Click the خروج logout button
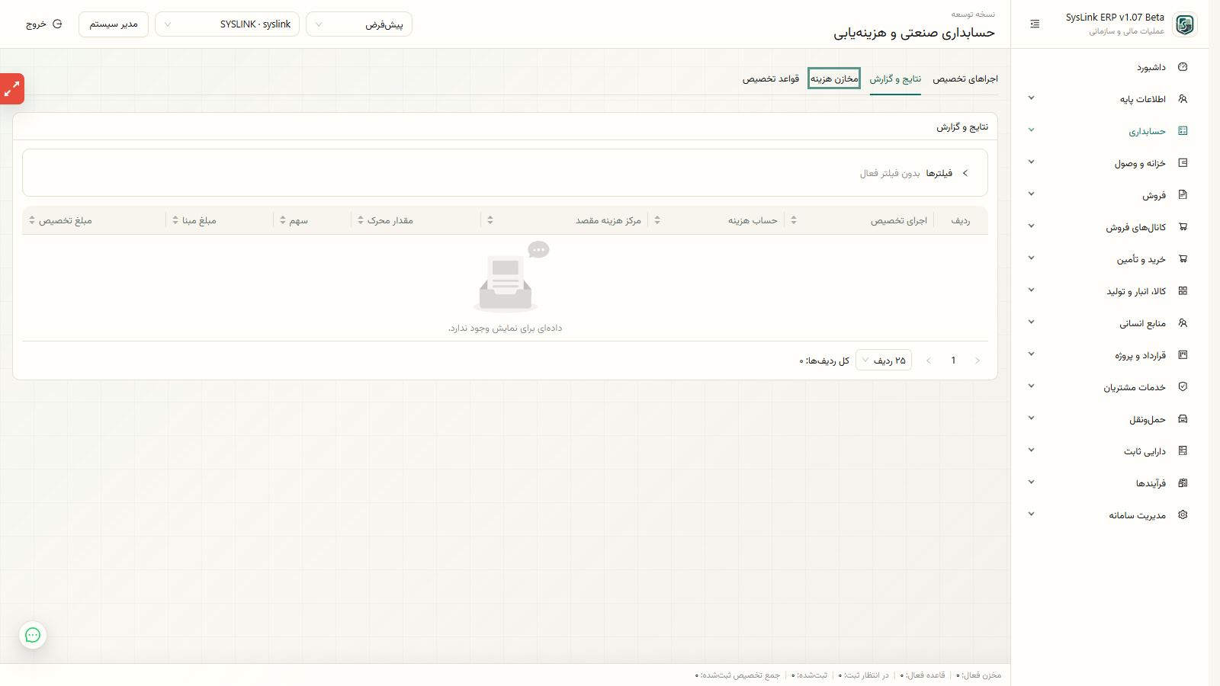This screenshot has height=686, width=1220. [x=43, y=24]
